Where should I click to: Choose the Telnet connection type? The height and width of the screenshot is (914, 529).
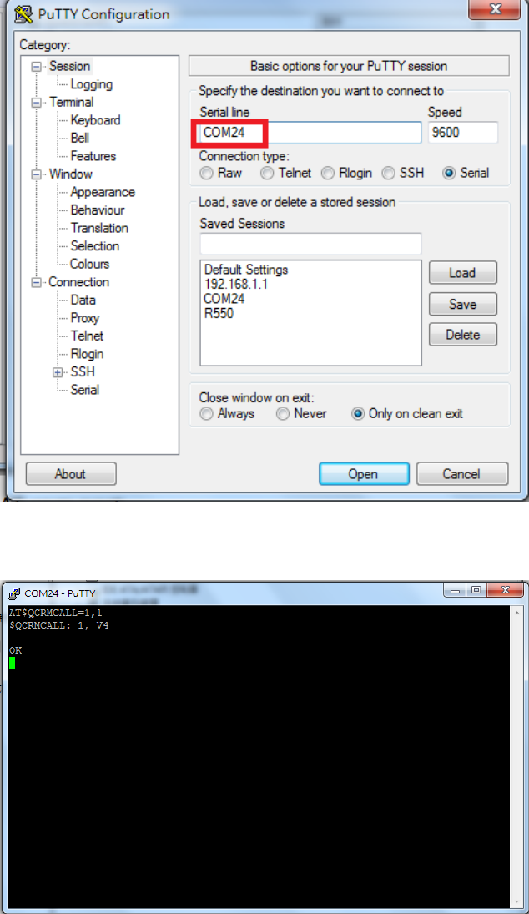(x=267, y=173)
